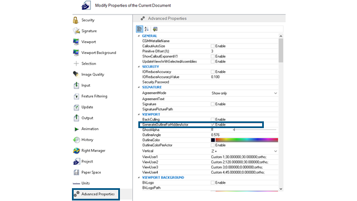357x201 pixels.
Task: Sort properties alphabetically with A-Z icon
Action: [x=147, y=29]
